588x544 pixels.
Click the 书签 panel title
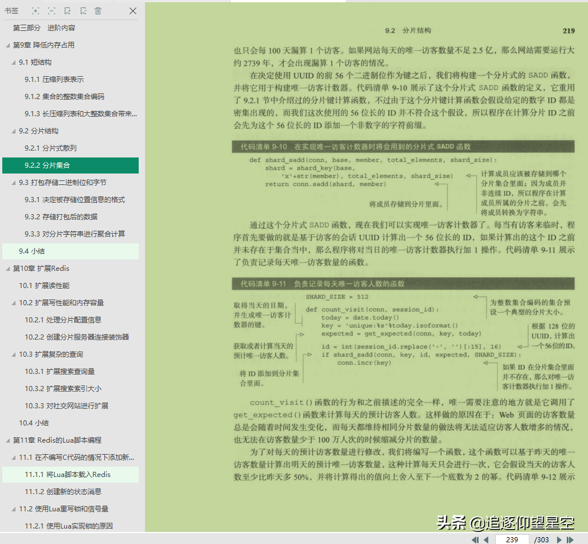point(11,11)
